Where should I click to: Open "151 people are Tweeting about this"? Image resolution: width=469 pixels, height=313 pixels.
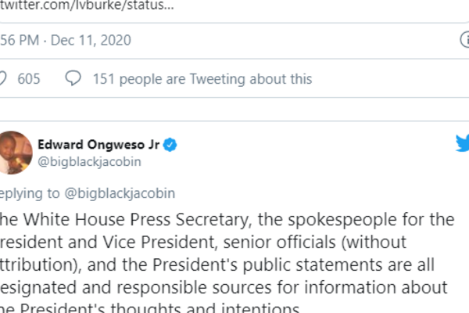tap(202, 78)
